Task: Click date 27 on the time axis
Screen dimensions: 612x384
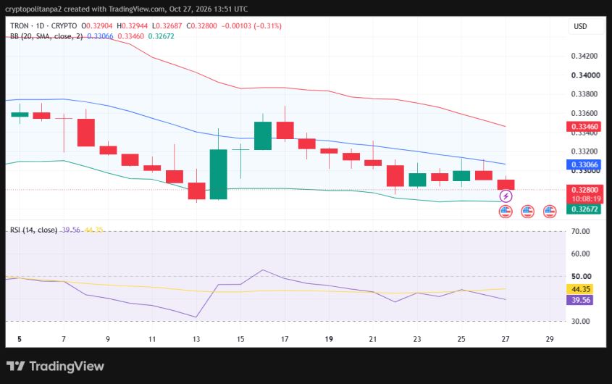Action: (506, 339)
